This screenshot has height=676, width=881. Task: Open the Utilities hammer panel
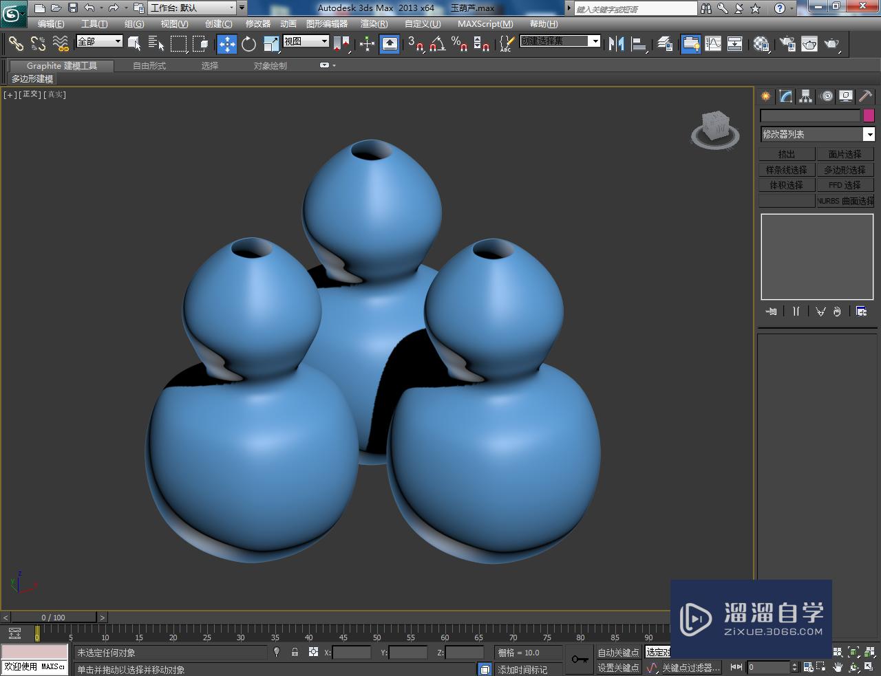coord(865,96)
